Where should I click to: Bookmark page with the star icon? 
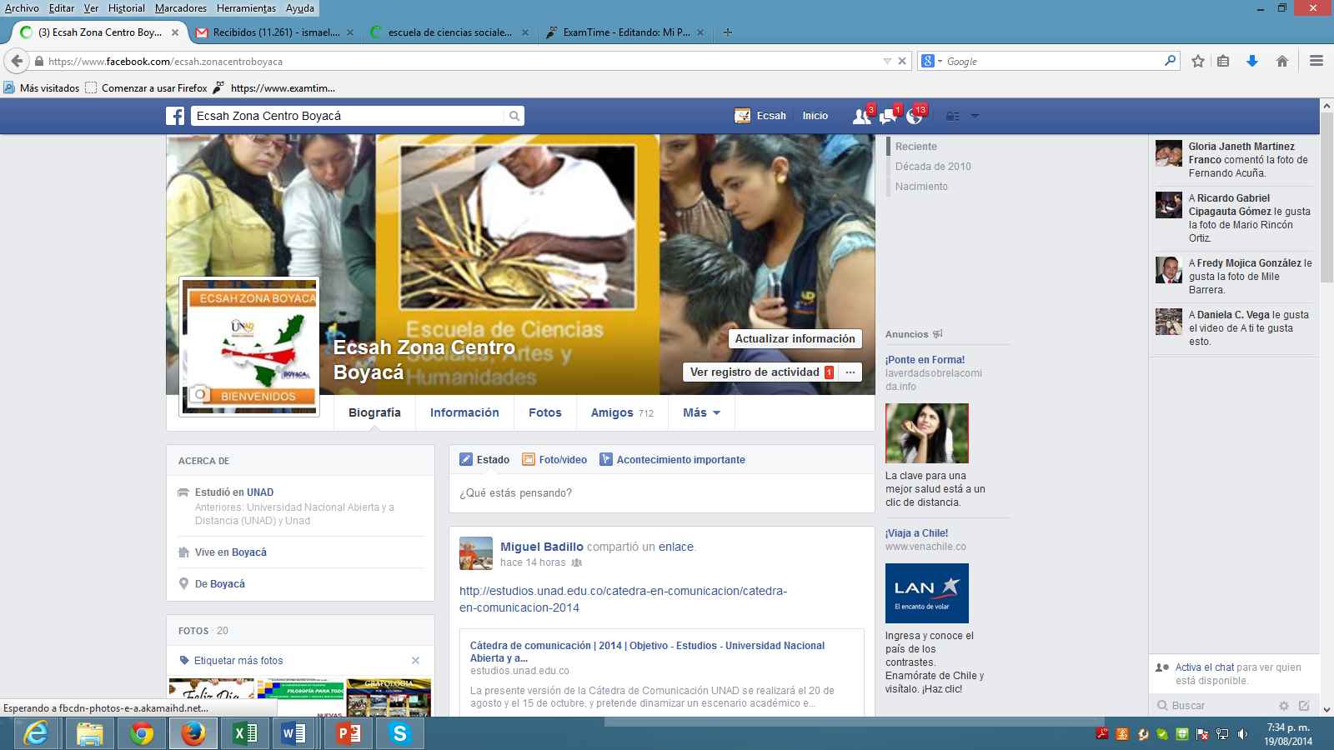(x=1198, y=61)
